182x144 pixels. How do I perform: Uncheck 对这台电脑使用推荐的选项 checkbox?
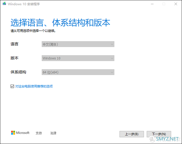pyautogui.click(x=12, y=86)
